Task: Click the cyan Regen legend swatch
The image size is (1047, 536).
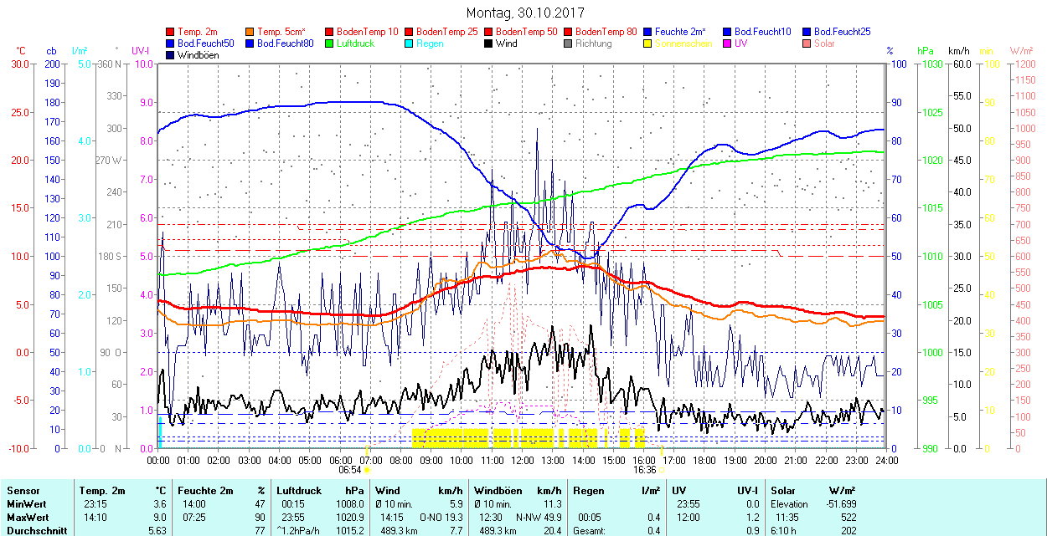Action: (410, 43)
